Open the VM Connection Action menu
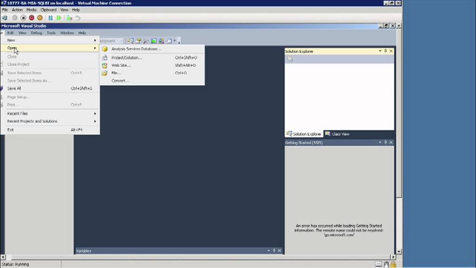The width and height of the screenshot is (476, 268). coord(17,10)
